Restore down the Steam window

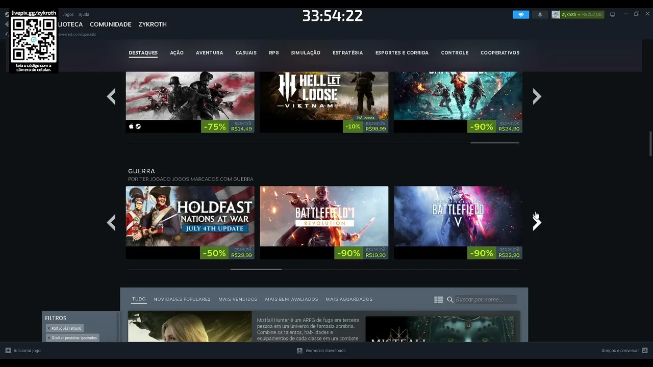(x=636, y=14)
